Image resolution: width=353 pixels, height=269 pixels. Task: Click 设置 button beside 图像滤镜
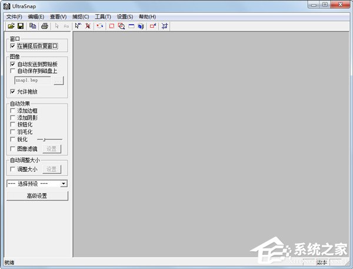pyautogui.click(x=52, y=149)
